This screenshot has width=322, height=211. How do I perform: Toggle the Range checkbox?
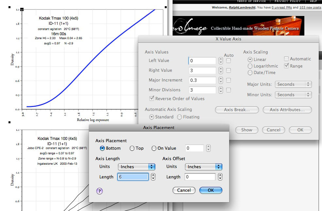click(x=286, y=66)
